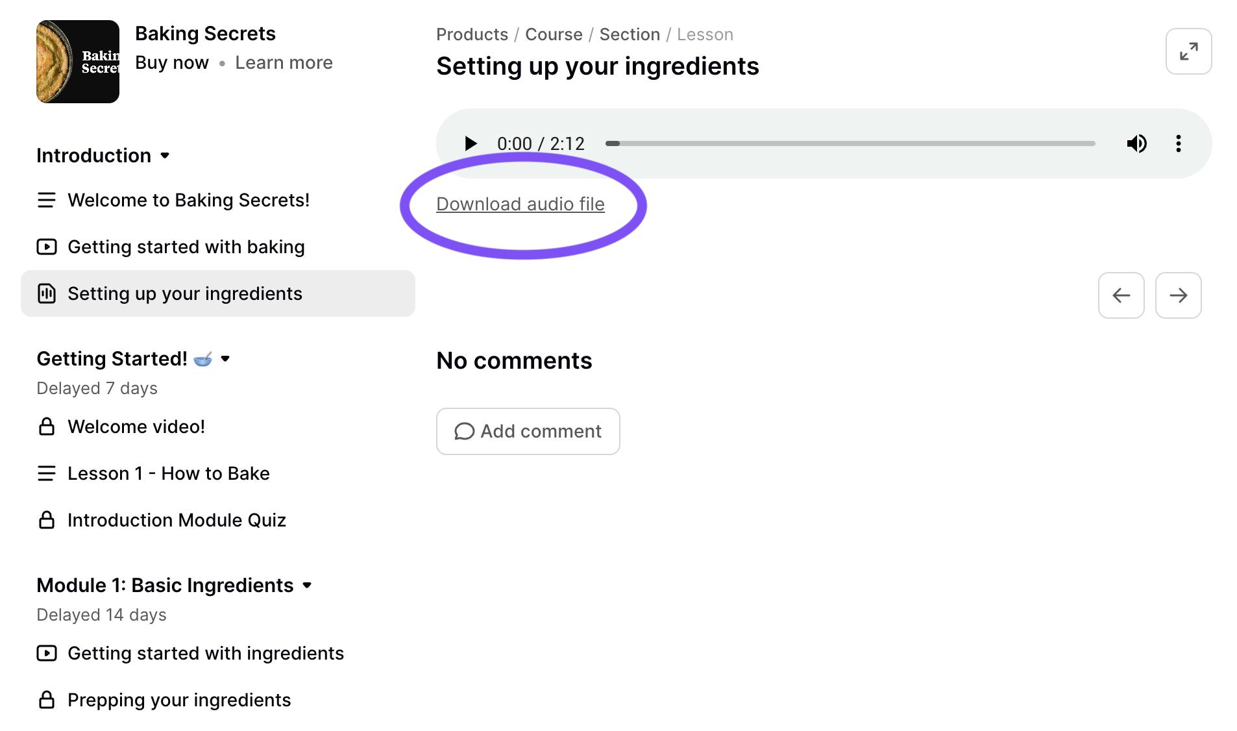Click Download audio file link

tap(521, 204)
